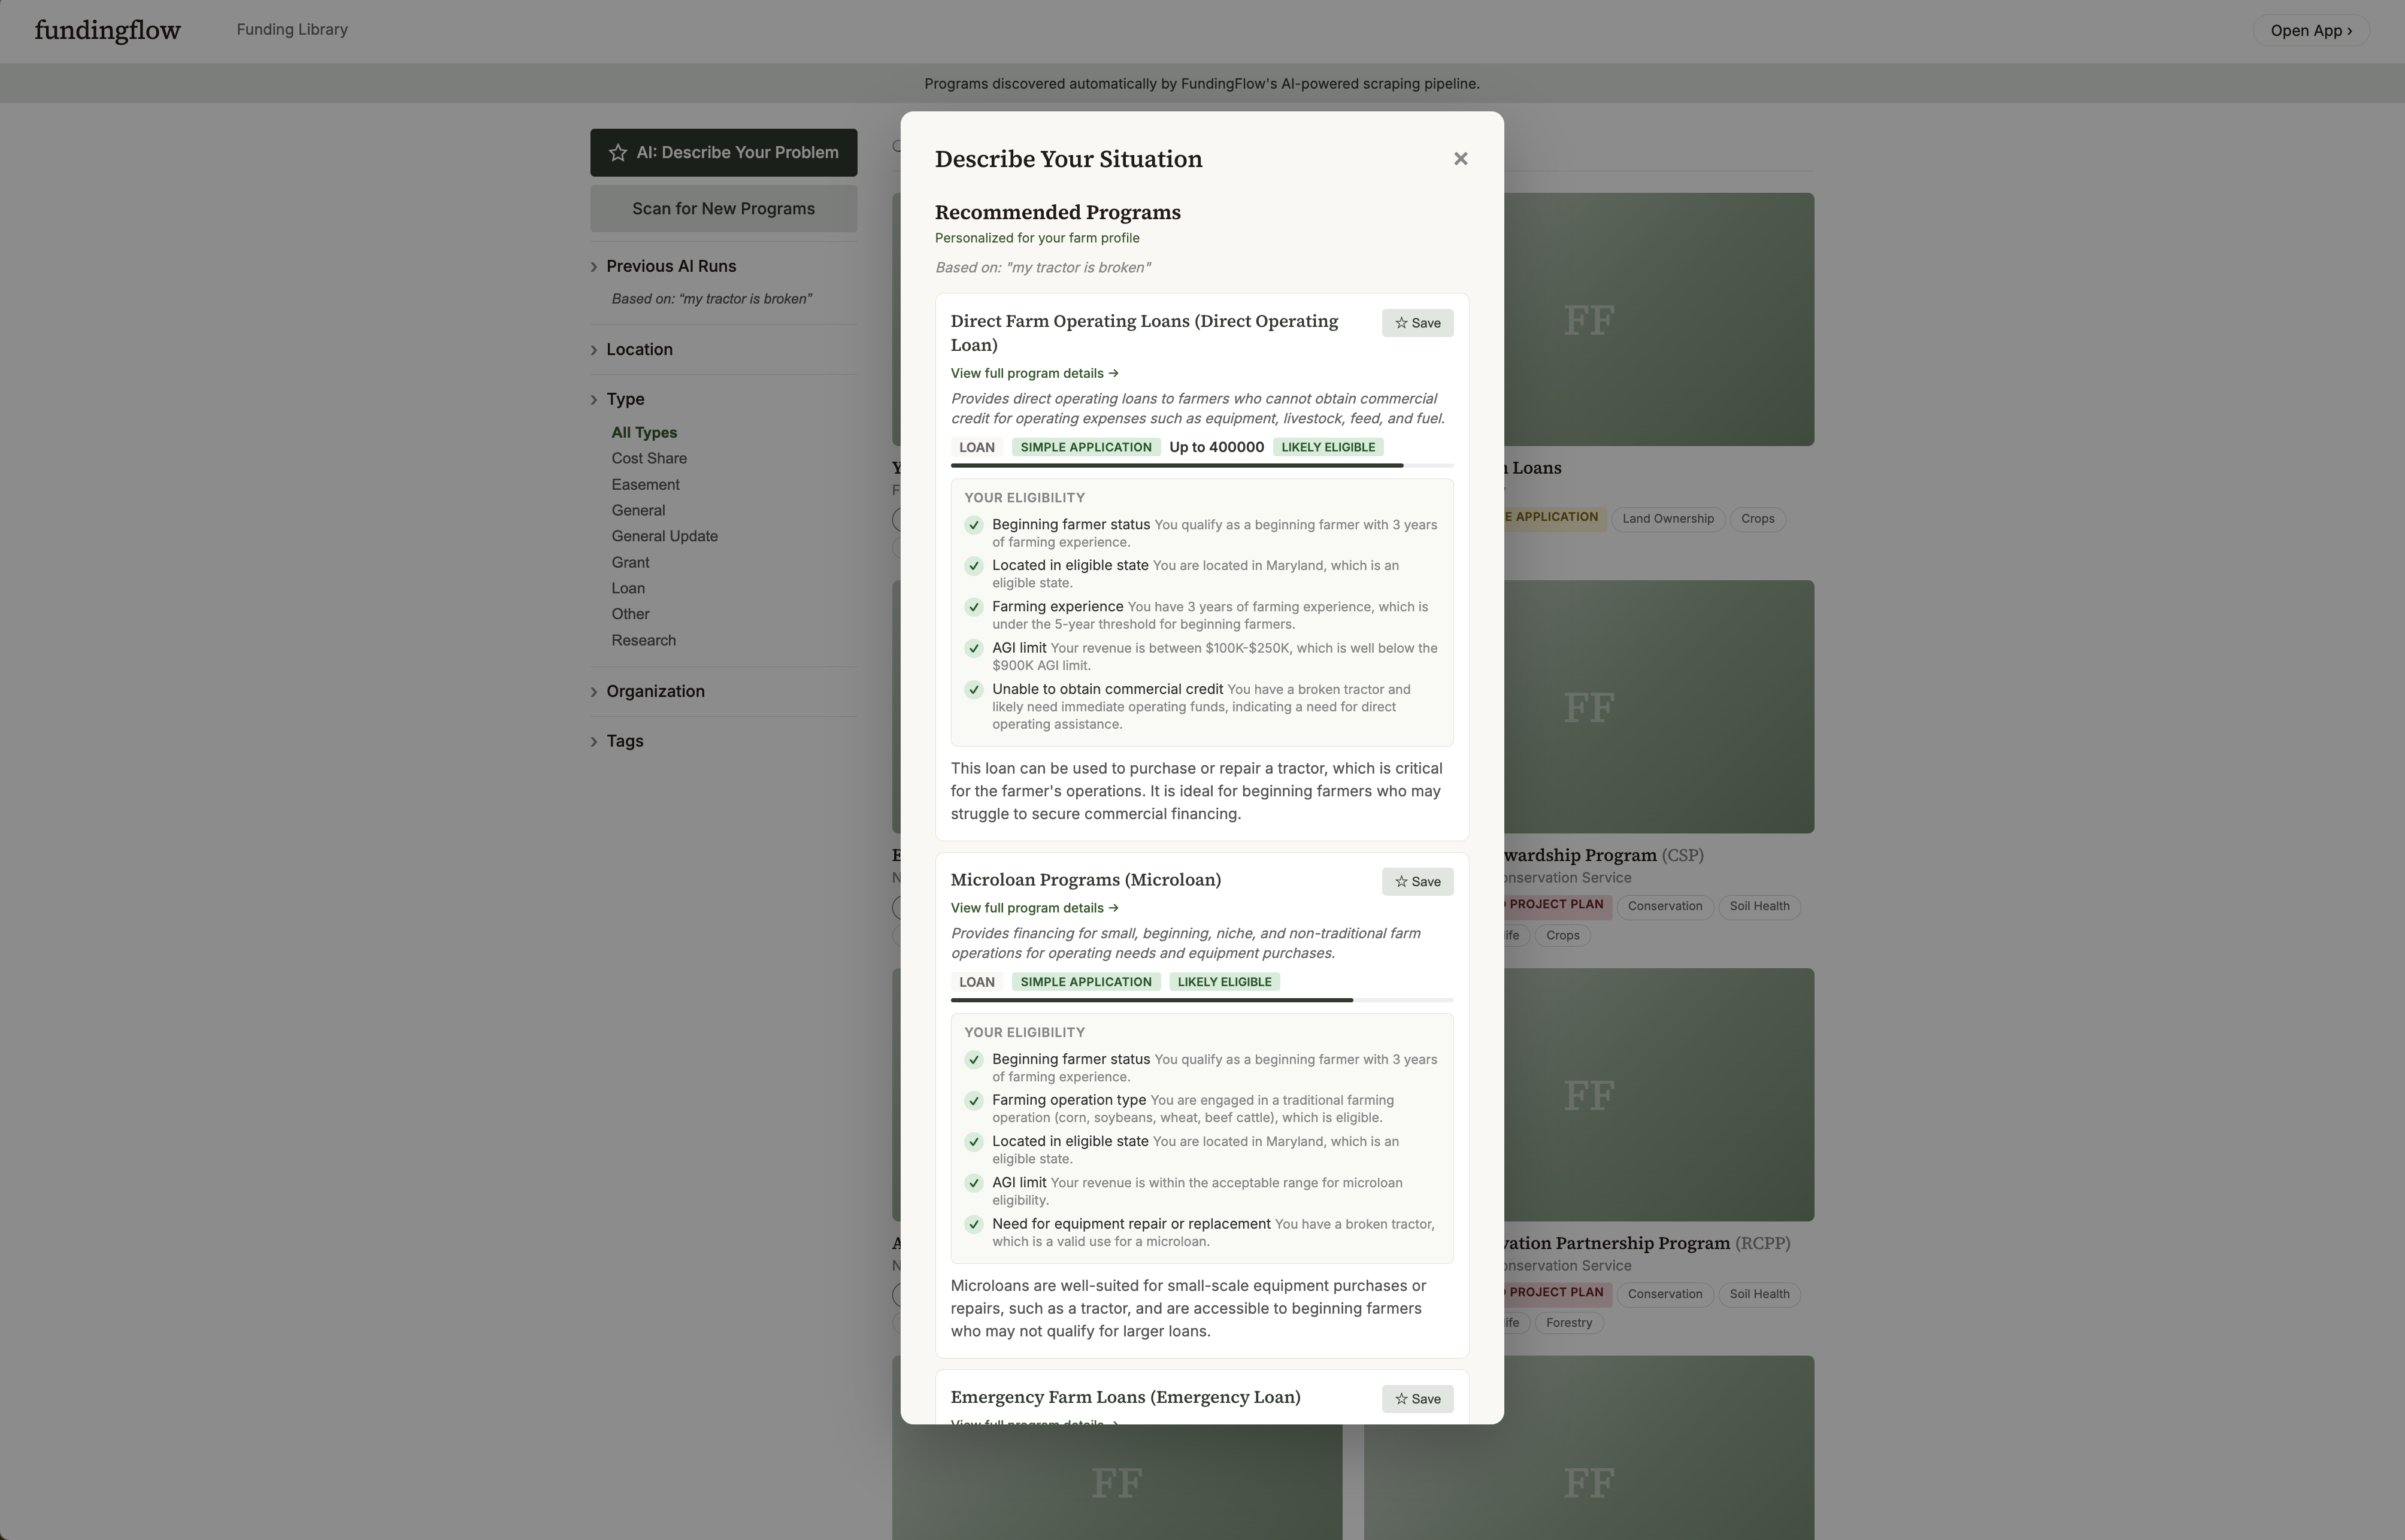Screen dimensions: 2405x1540
Task: Select the Cost Share type filter
Action: [x=649, y=458]
